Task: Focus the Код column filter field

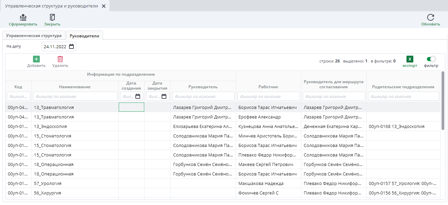Action: 19,96
